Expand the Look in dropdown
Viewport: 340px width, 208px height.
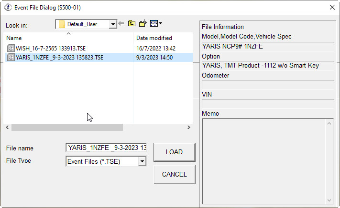pos(113,24)
